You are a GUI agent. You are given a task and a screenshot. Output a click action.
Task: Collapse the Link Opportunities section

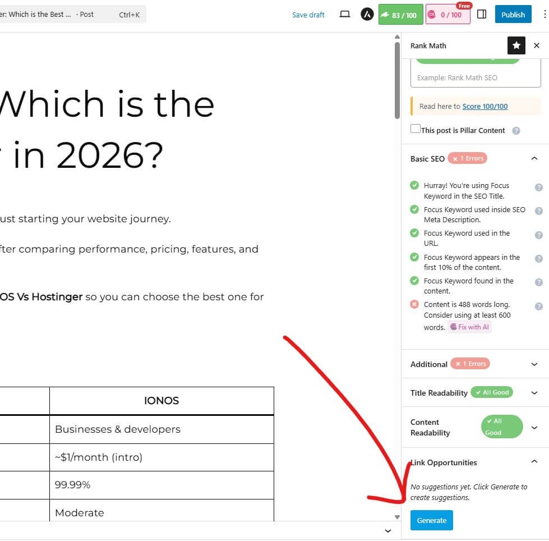534,461
